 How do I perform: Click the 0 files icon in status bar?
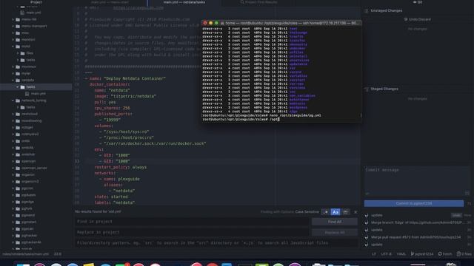[458, 254]
